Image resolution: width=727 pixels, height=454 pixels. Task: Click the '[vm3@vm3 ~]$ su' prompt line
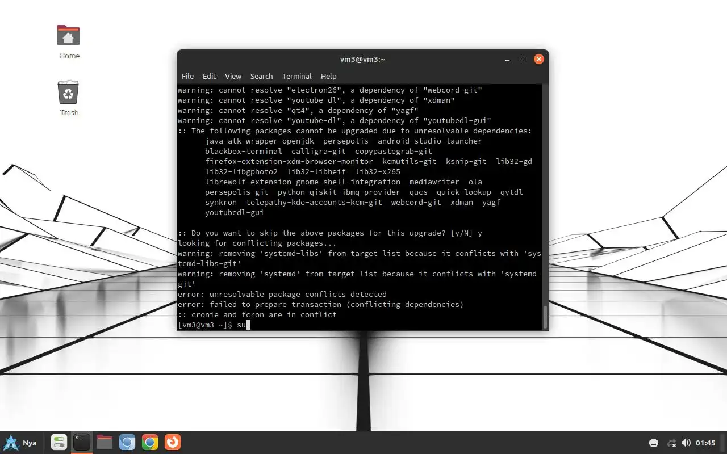point(214,325)
